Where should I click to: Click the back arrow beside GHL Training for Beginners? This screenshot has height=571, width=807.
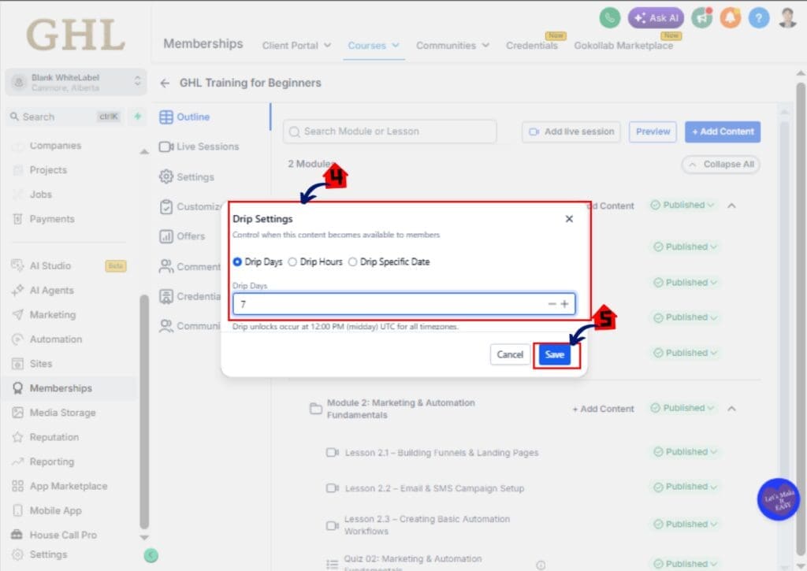(x=165, y=83)
